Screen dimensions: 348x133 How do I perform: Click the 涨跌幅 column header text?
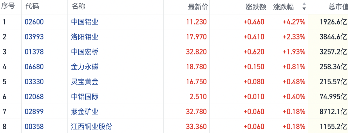[283, 7]
